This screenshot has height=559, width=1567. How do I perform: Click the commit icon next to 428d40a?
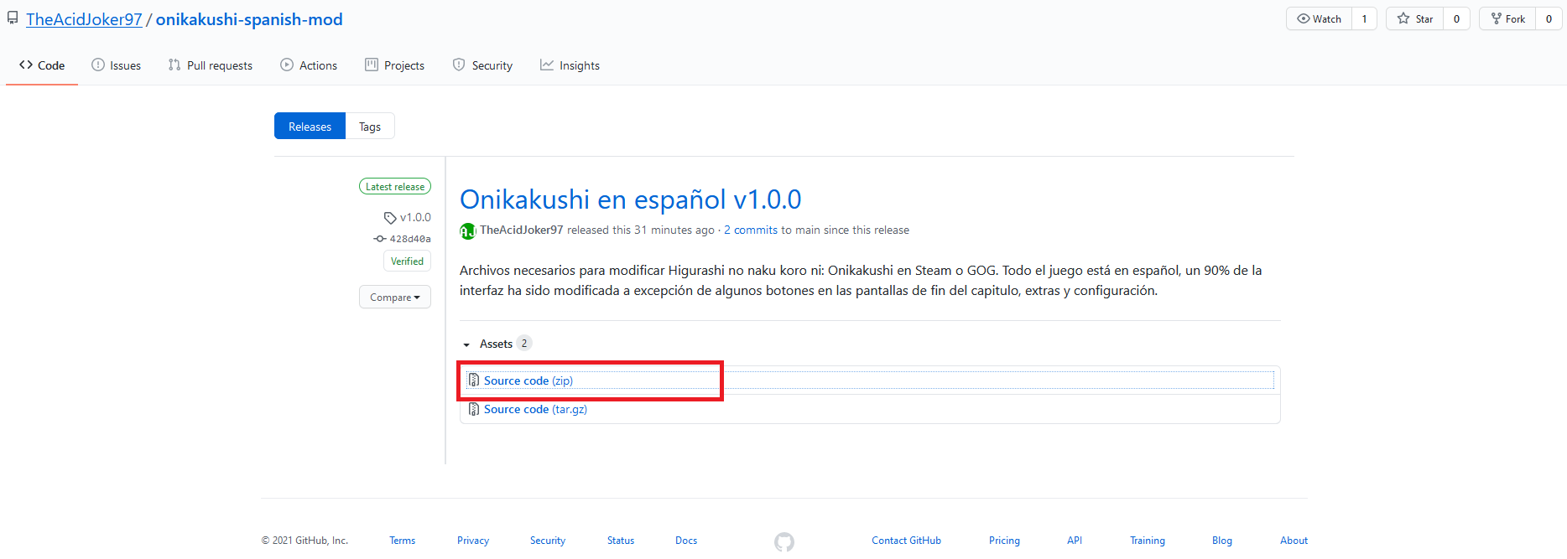click(380, 239)
